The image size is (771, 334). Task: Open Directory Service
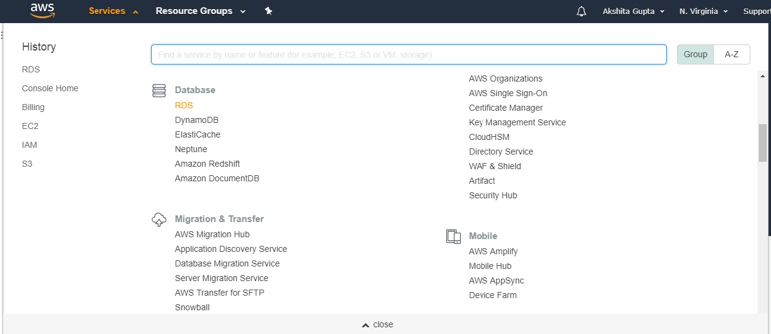pyautogui.click(x=501, y=151)
